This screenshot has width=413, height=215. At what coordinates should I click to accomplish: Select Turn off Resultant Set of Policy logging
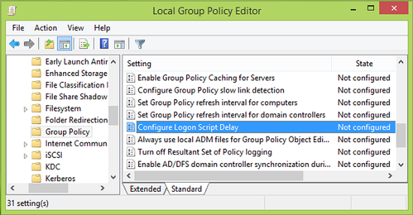tap(204, 152)
